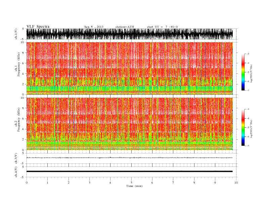Click the '-7' label on ch.2 color bar
Screen dimensions: 266x205
248,146
